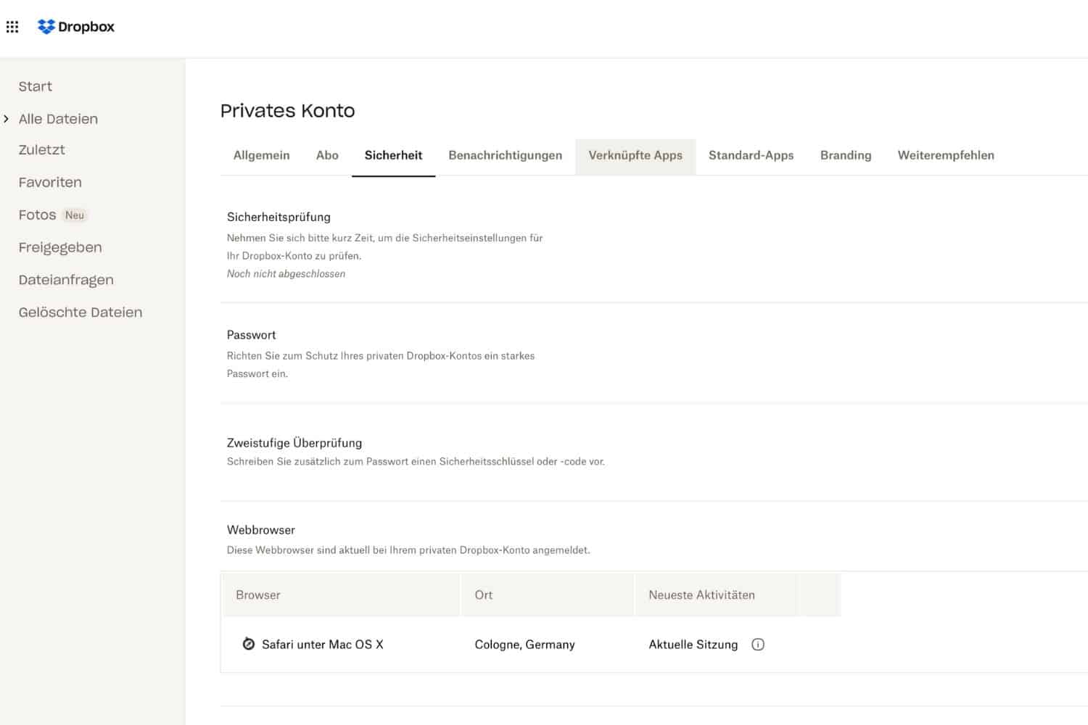Switch to the Benachrichtigungen tab
Screen dimensions: 1088x725
coord(505,155)
